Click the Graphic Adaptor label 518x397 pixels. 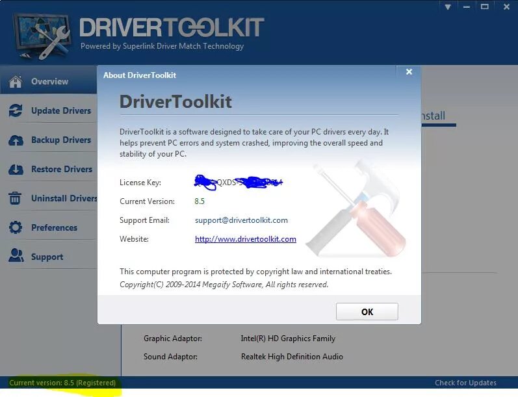173,339
